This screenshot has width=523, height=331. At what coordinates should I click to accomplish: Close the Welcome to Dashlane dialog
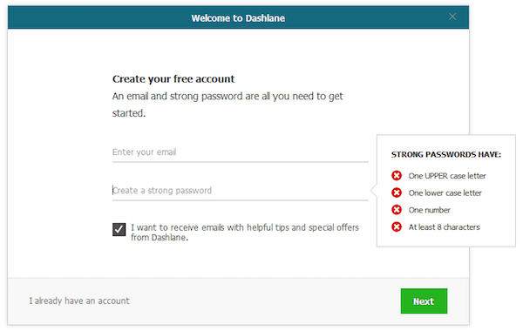452,17
